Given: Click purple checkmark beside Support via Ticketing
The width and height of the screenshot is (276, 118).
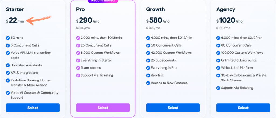Looking at the screenshot, I should [x=78, y=76].
